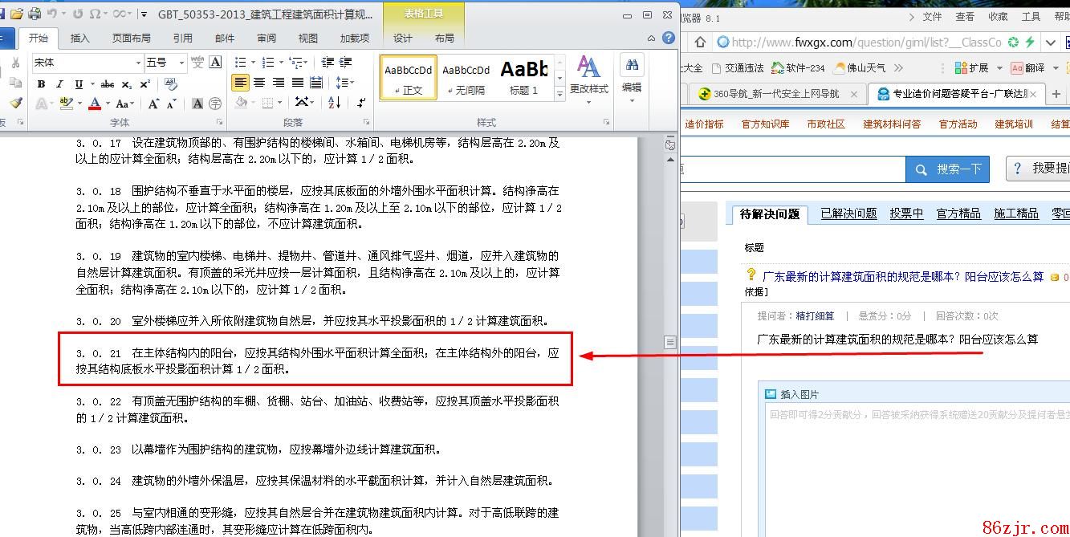Toggle strikethrough formatting
Screen dimensions: 1070x537
pyautogui.click(x=107, y=84)
